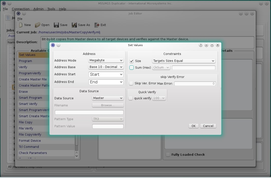Open the File menu in main window
Screen dimensions: 271x178
[x=5, y=9]
